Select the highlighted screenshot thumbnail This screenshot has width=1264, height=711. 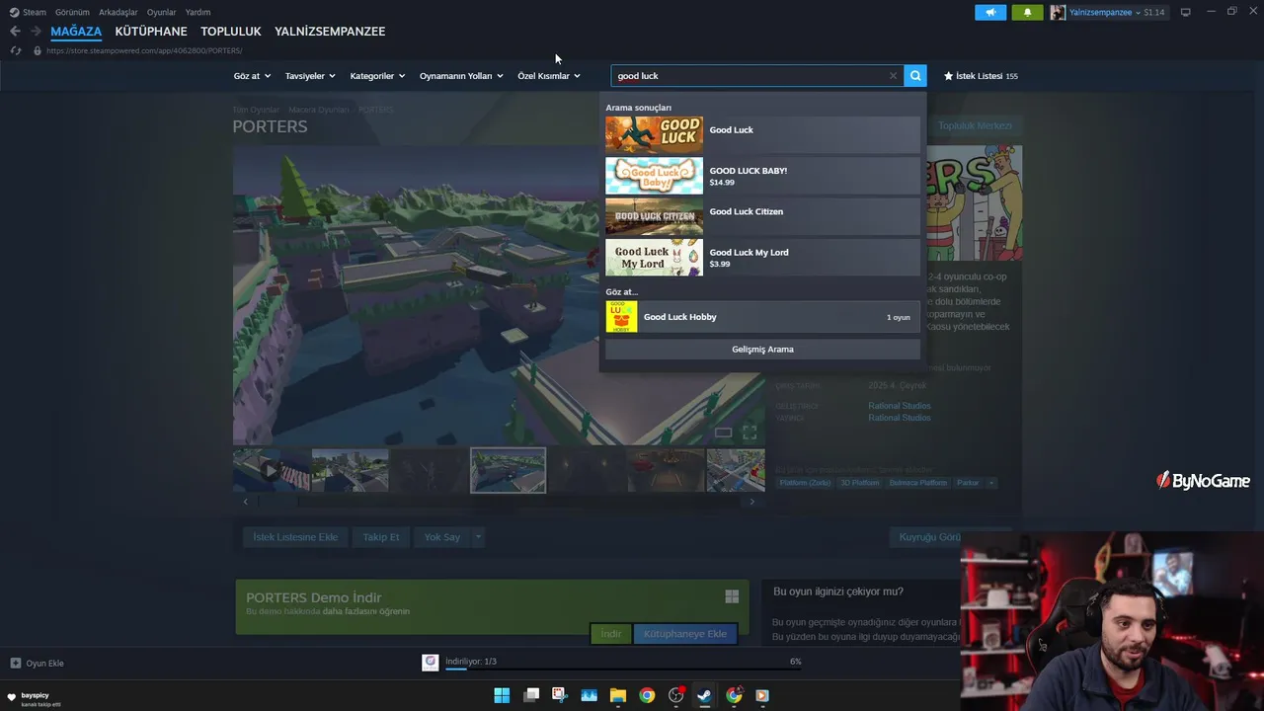508,471
